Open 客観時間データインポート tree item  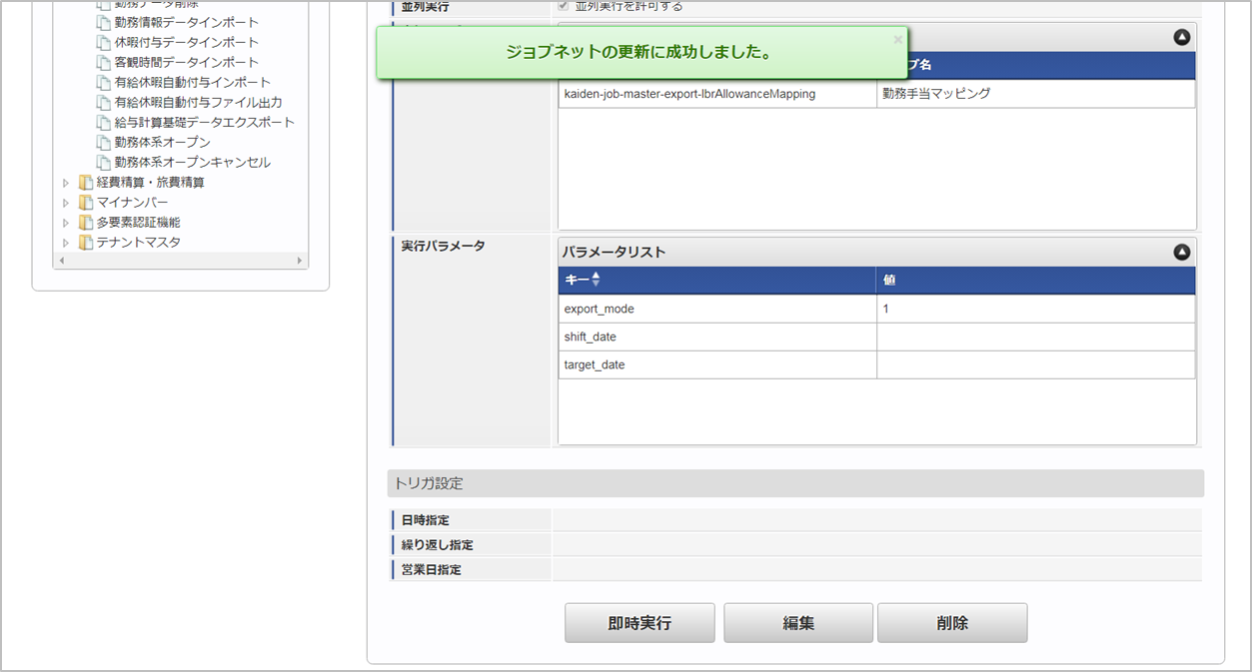coord(187,62)
